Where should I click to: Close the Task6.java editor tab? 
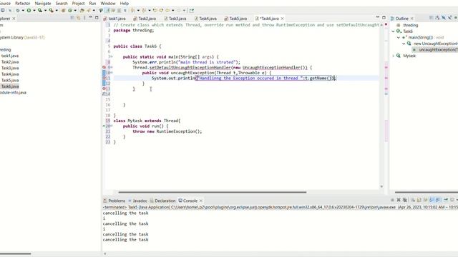[x=282, y=19]
